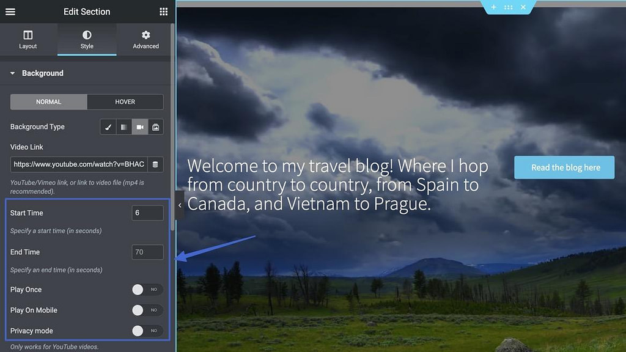Screen dimensions: 626x352
Task: Click the Read the blog here button
Action: point(564,167)
